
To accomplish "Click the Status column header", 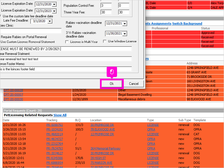I will point(206,28).
